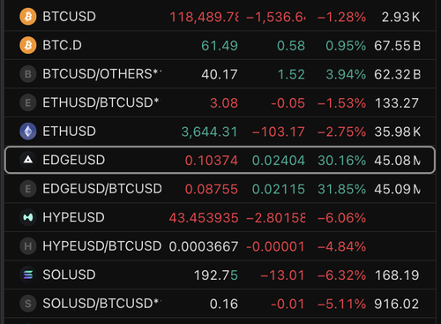Viewport: 441px width, 324px height.
Task: Click the gray B icon for BTCUSD/OTHERS
Action: pyautogui.click(x=28, y=74)
